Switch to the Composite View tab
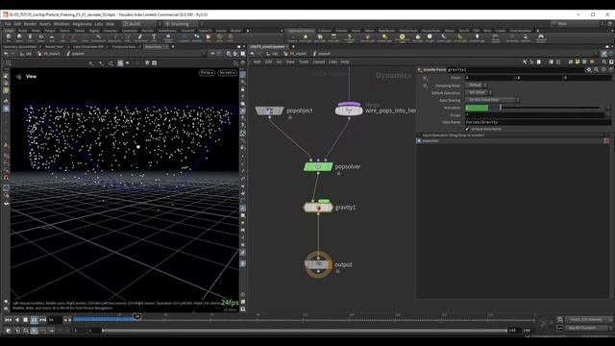This screenshot has height=346, width=615. [x=124, y=47]
